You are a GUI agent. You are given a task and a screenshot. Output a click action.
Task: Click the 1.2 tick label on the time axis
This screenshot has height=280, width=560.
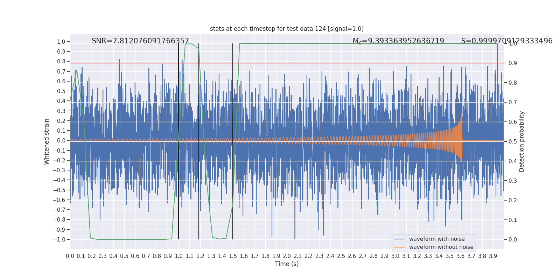click(x=200, y=256)
